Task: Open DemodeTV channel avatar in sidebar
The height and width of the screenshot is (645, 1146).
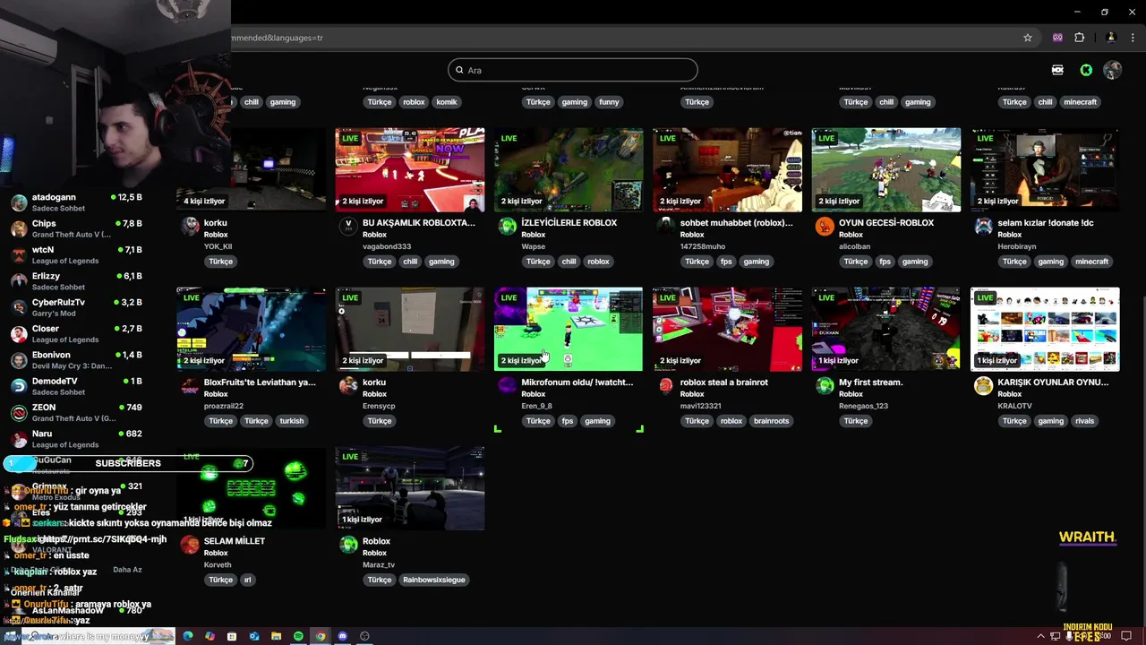Action: [19, 386]
